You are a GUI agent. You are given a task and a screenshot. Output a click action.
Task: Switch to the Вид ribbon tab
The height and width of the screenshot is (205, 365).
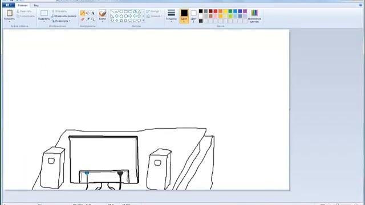tap(36, 5)
